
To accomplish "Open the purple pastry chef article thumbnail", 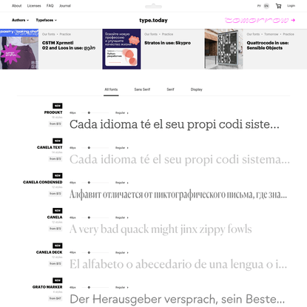I will coord(19,49).
